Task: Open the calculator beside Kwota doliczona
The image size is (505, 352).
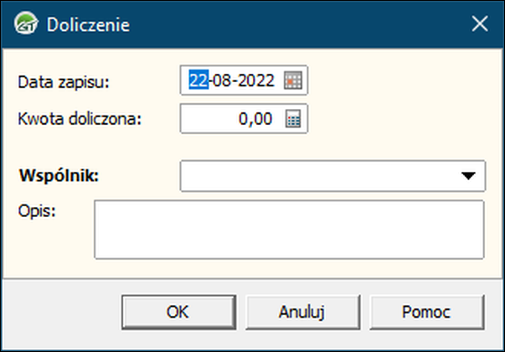Action: (x=292, y=119)
